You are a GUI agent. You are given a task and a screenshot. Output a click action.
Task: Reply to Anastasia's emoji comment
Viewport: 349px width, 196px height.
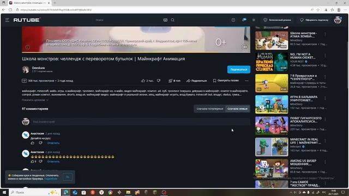[x=53, y=162]
